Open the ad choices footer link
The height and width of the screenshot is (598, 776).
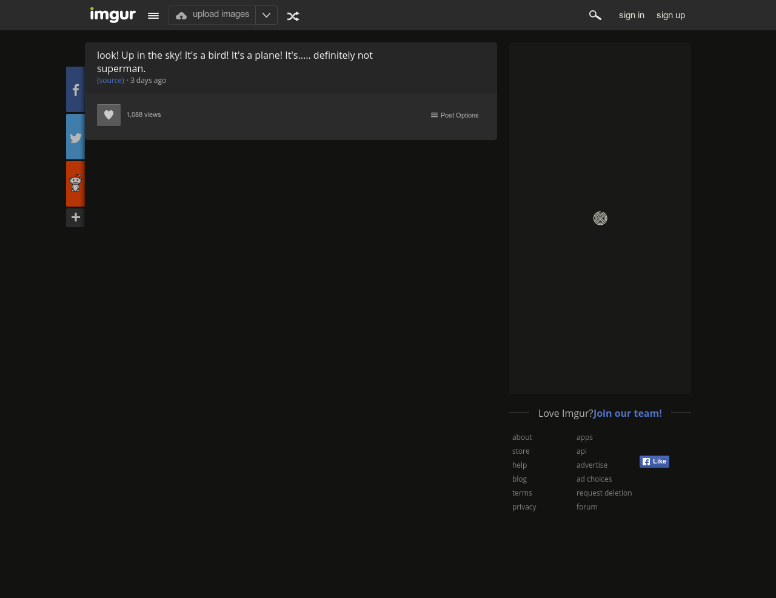594,479
